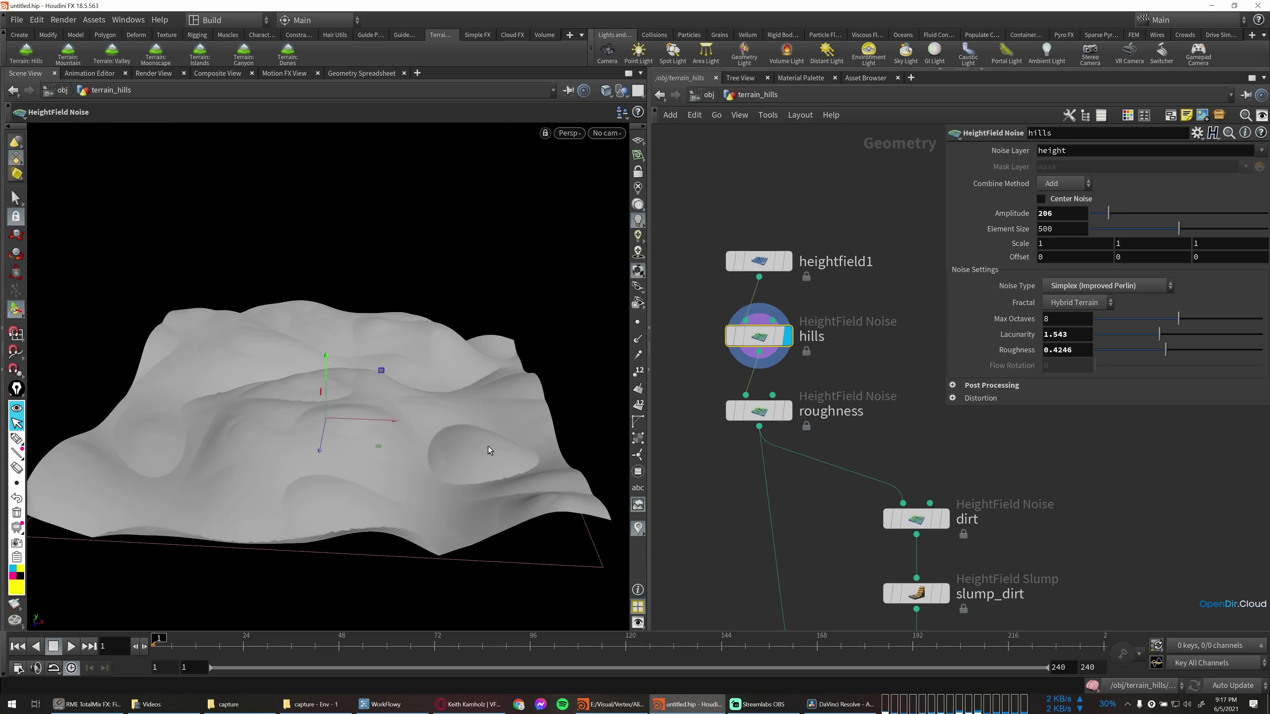Screen dimensions: 1270x714
Task: Toggle the lock on the hills node
Action: click(x=807, y=351)
